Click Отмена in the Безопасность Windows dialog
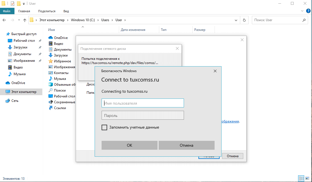The width and height of the screenshot is (312, 182). [x=186, y=145]
